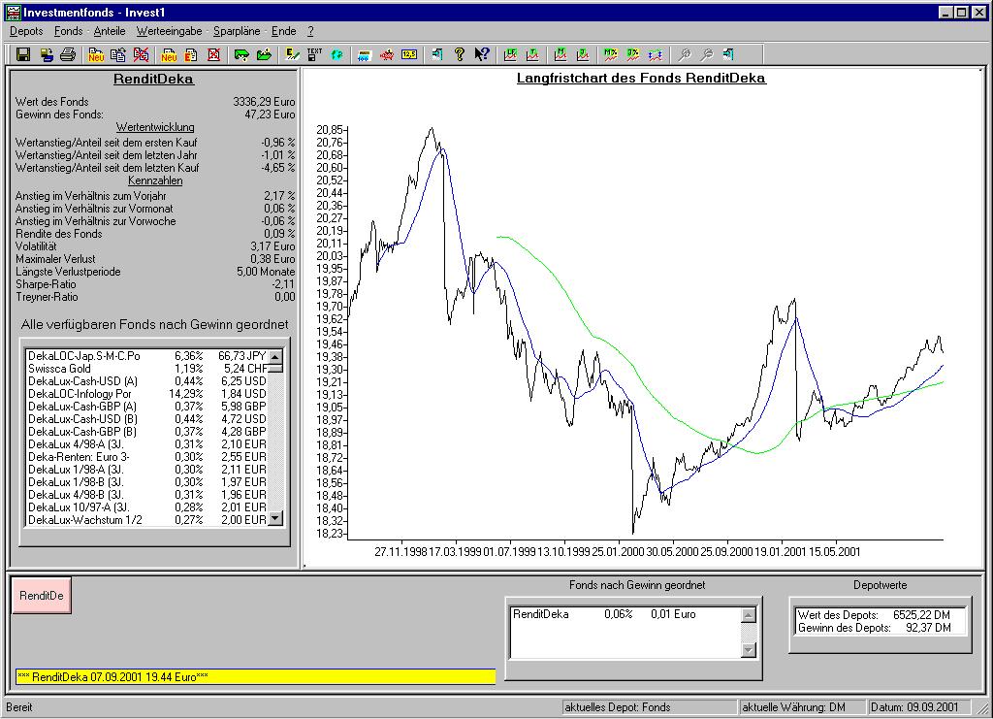
Task: Select DekaLux-Cash-GBP (A) row
Action: 147,407
